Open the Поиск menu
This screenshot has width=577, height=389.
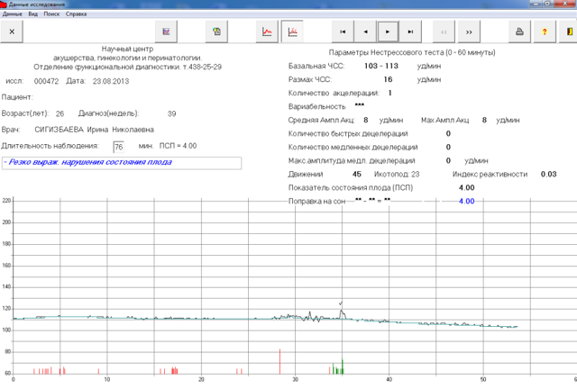[51, 14]
